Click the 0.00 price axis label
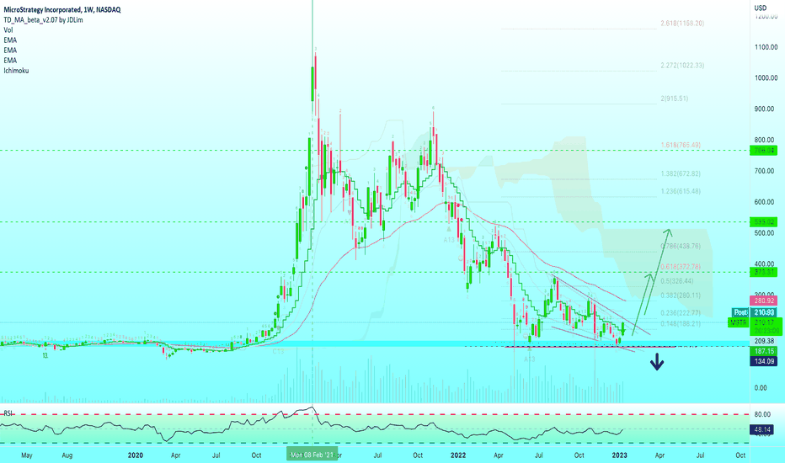Screen dimensions: 785x463 (x=761, y=388)
